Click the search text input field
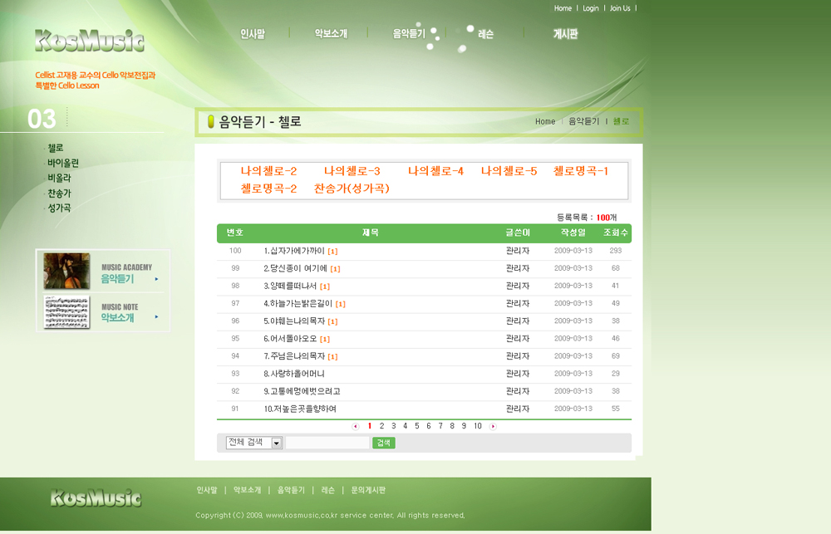The image size is (831, 534). 327,443
